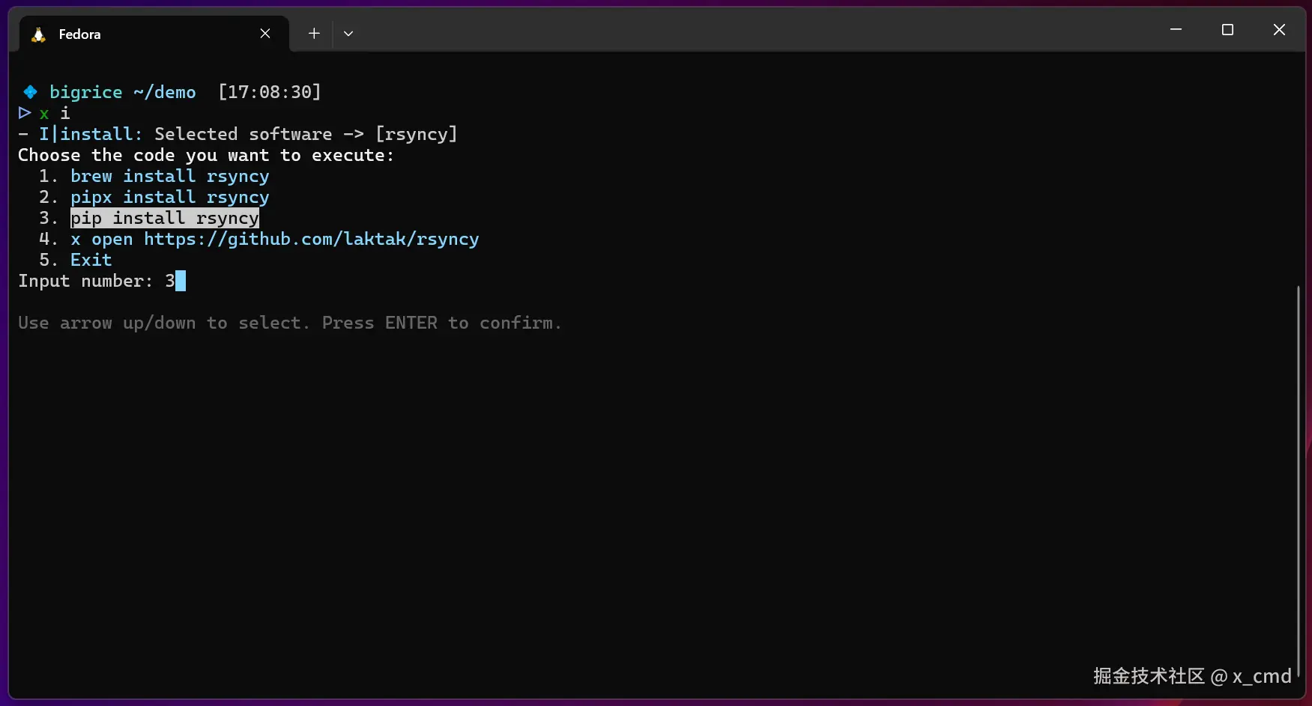Pick the Exit option in the list
This screenshot has height=706, width=1312.
(91, 260)
